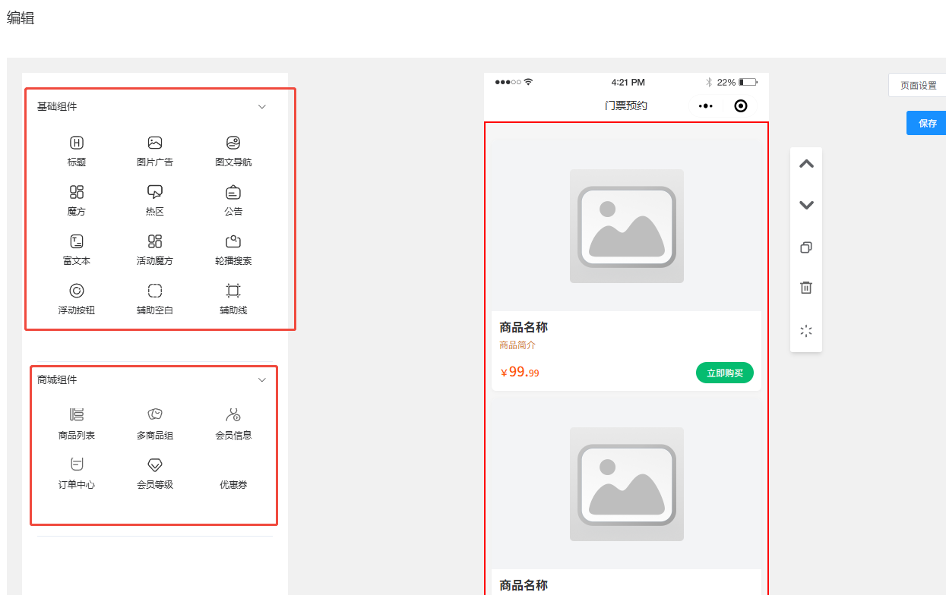Delete the selected component via trash icon

point(805,288)
